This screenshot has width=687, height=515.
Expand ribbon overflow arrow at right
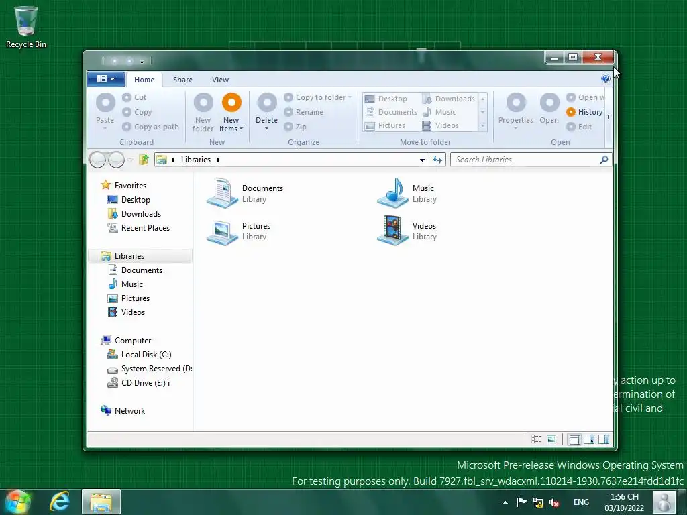609,117
